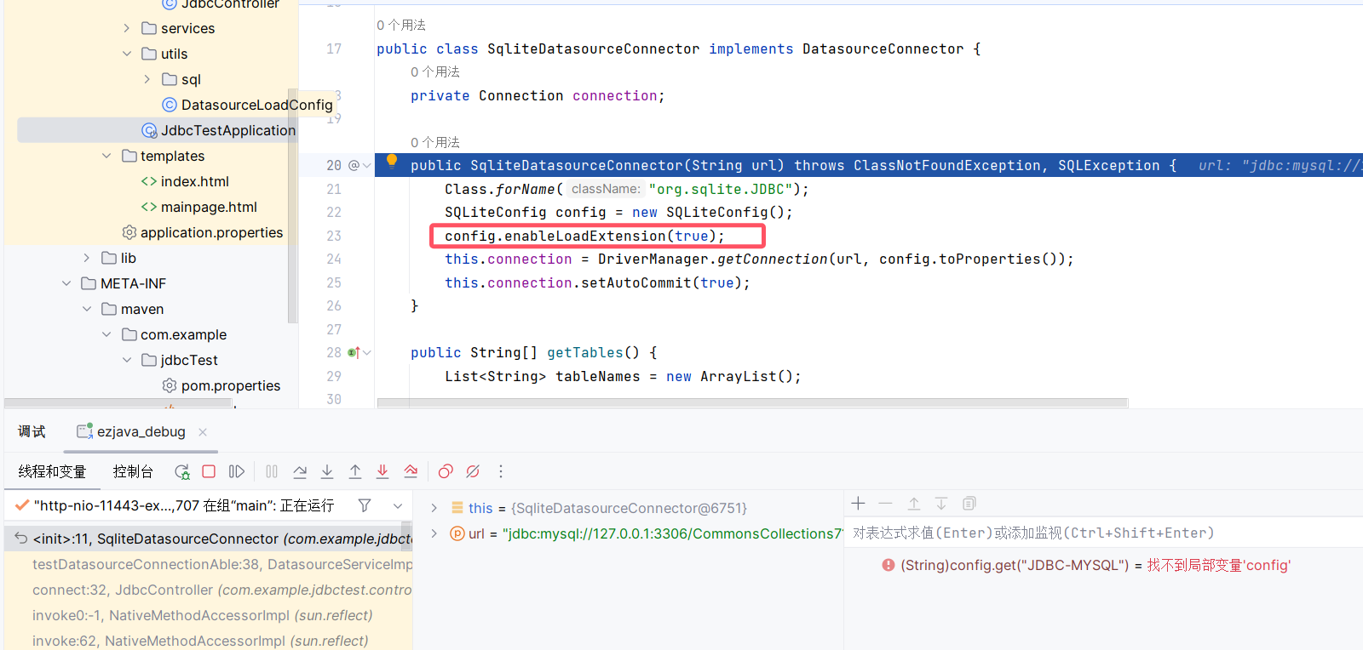The image size is (1363, 650).
Task: Add a new watch with plus icon
Action: click(x=858, y=504)
